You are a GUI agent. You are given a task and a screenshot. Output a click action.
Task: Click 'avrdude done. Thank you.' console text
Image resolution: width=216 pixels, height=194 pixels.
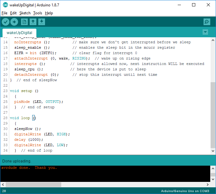29,168
